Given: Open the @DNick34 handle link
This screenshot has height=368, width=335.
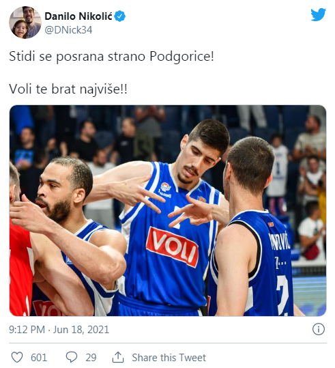Looking at the screenshot, I should 68,30.
